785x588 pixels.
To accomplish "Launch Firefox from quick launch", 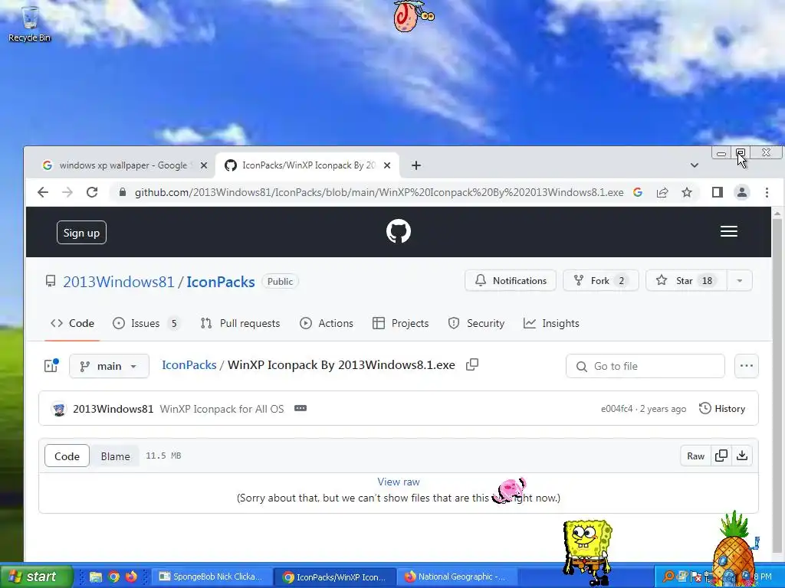I will [131, 577].
